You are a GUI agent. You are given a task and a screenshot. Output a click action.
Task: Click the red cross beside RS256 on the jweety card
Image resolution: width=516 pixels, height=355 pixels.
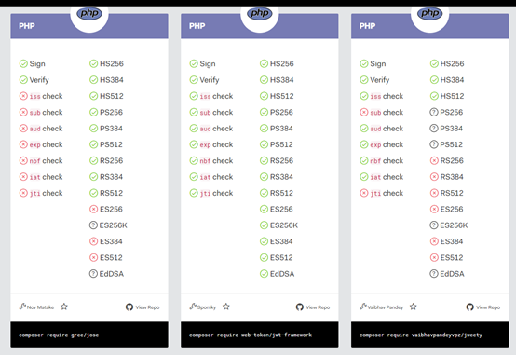coord(434,160)
